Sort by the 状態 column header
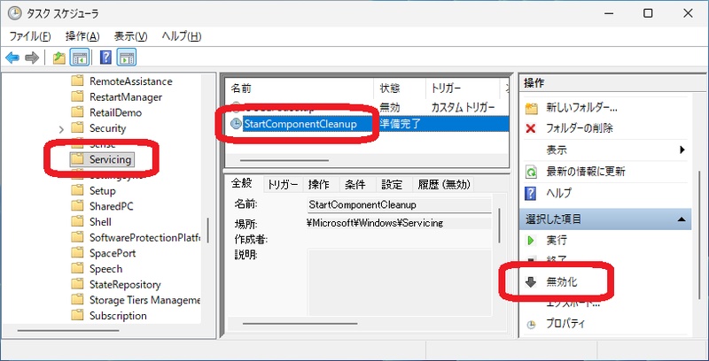709x361 pixels. [400, 88]
